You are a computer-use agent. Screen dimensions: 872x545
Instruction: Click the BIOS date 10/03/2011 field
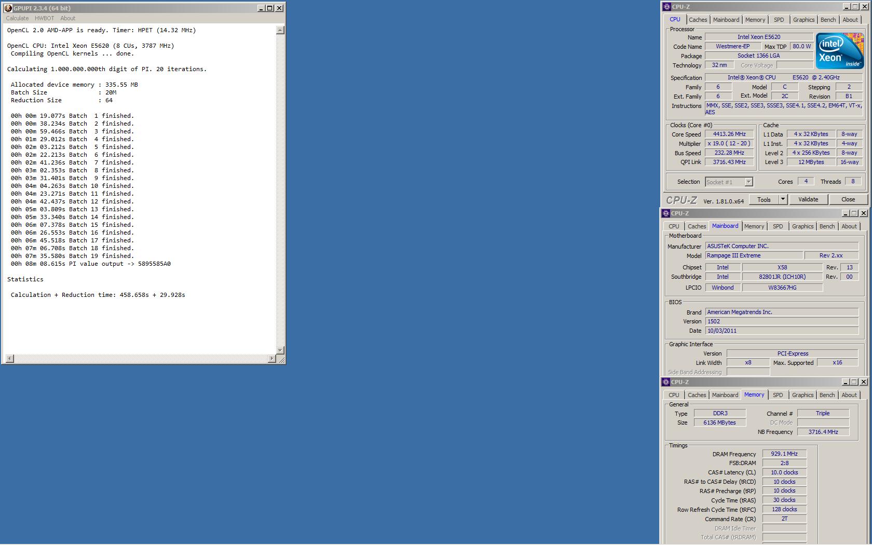(x=782, y=331)
